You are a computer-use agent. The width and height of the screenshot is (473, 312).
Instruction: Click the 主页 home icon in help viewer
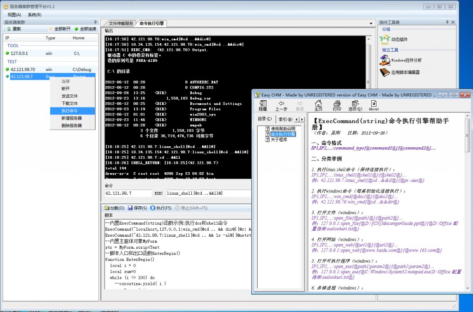coord(318,104)
